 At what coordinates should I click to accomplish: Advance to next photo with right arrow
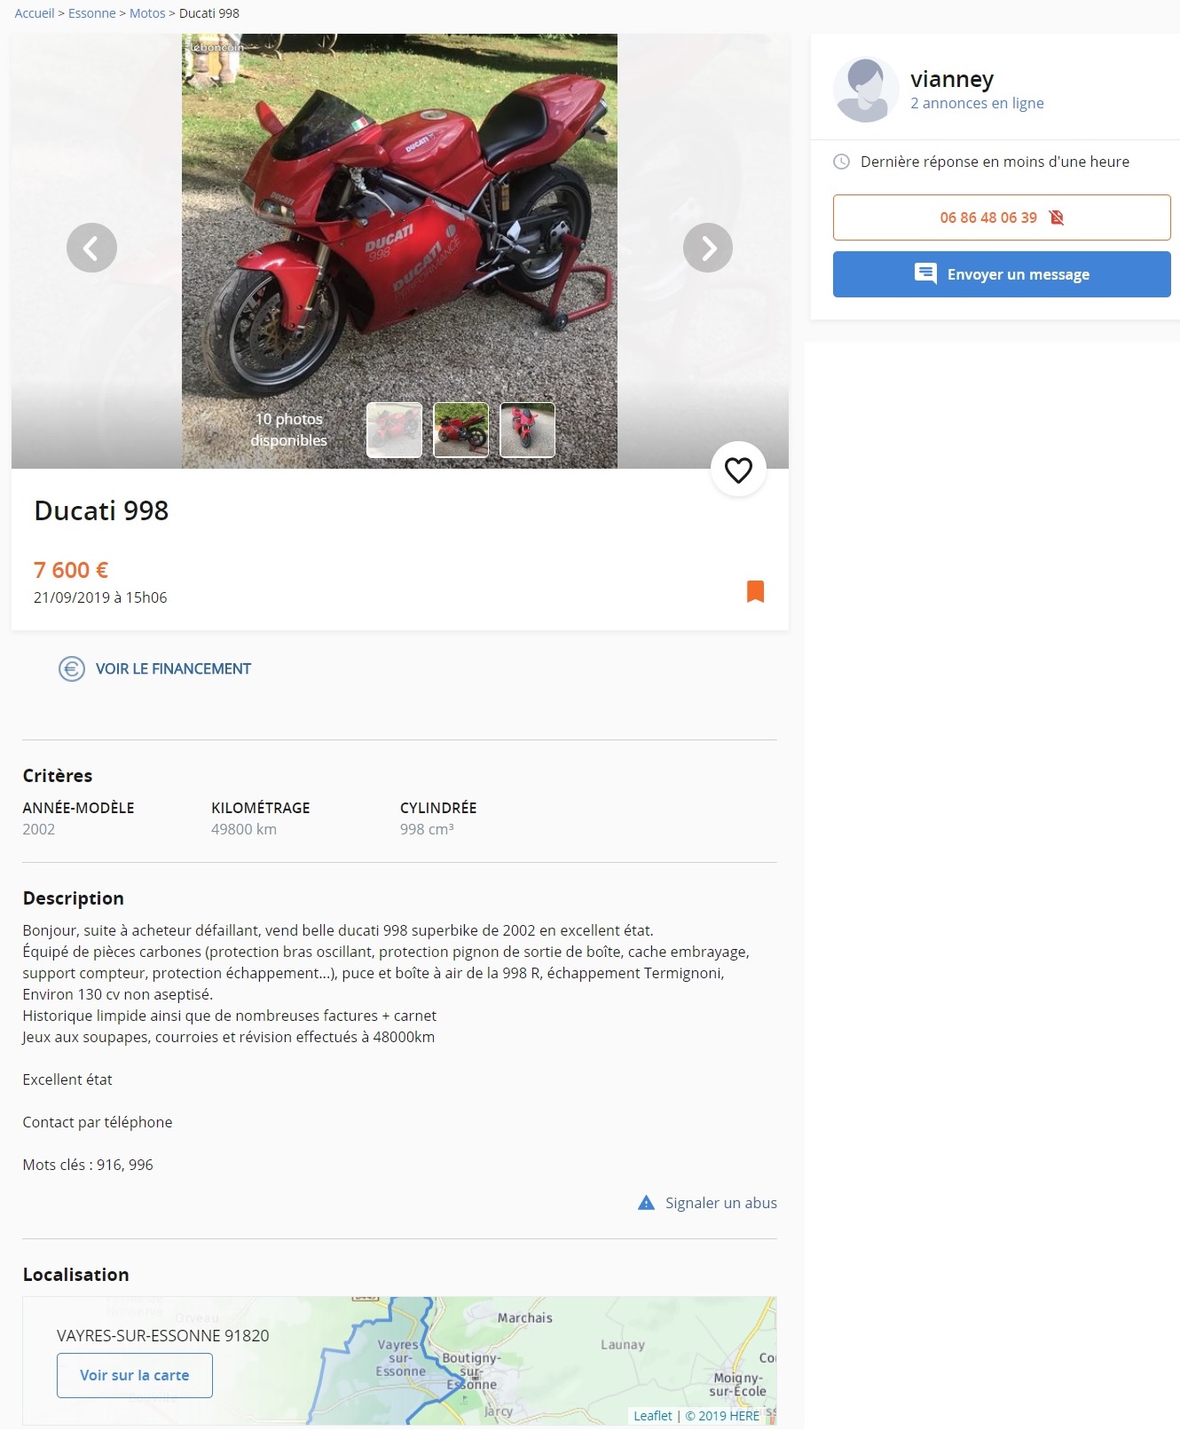tap(708, 248)
